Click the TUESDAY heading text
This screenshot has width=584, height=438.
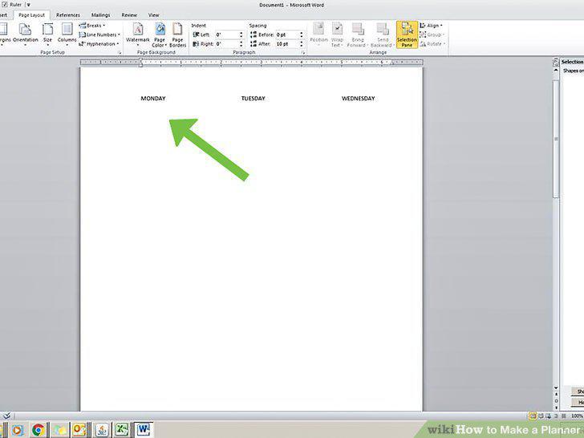click(253, 99)
